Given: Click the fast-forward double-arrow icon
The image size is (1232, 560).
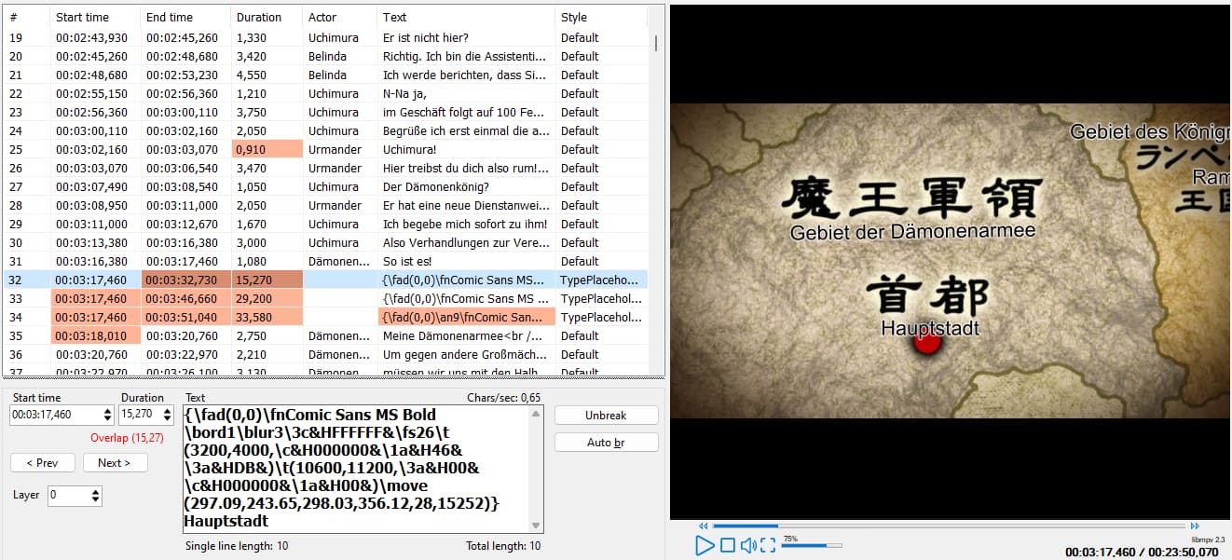Looking at the screenshot, I should 1195,526.
